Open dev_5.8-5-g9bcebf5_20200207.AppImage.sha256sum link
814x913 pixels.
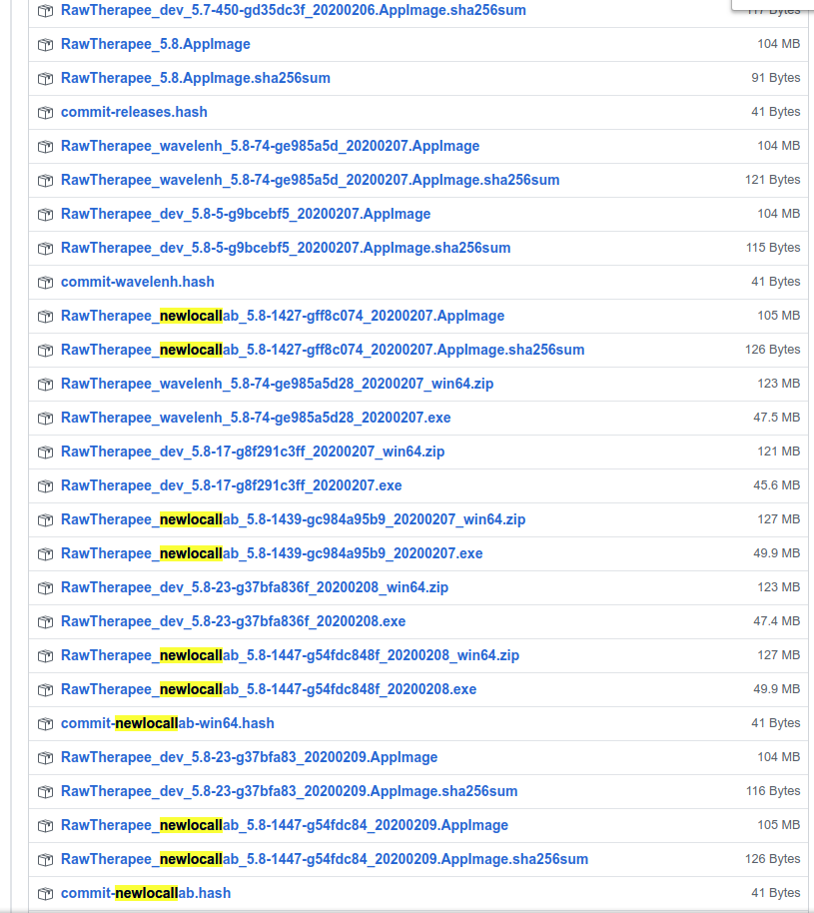(286, 248)
